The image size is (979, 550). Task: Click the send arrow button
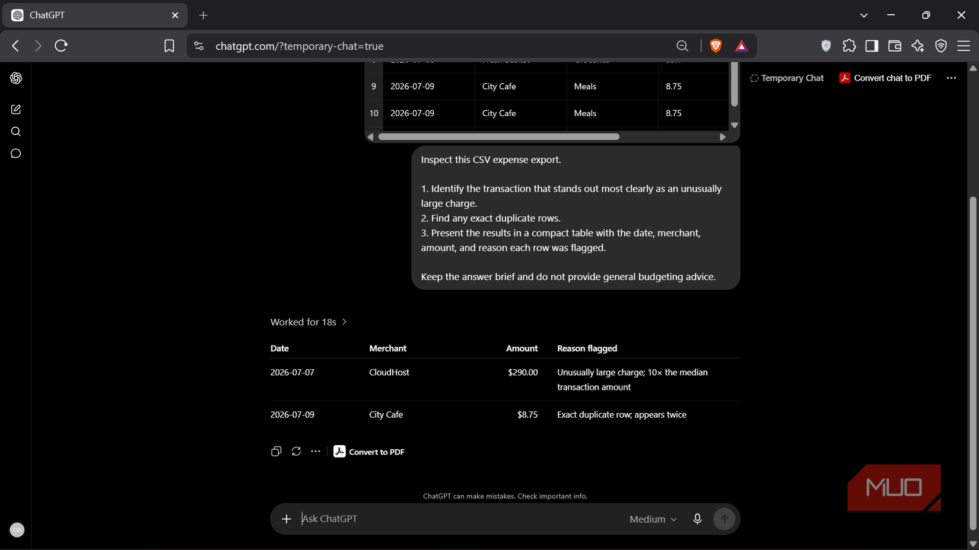[724, 519]
